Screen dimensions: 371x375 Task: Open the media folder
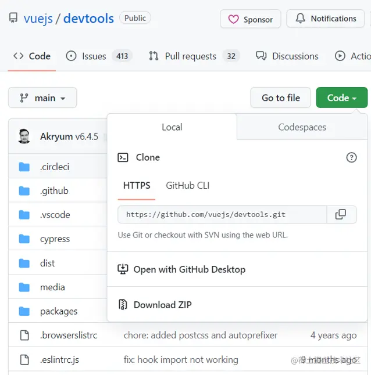pos(52,287)
